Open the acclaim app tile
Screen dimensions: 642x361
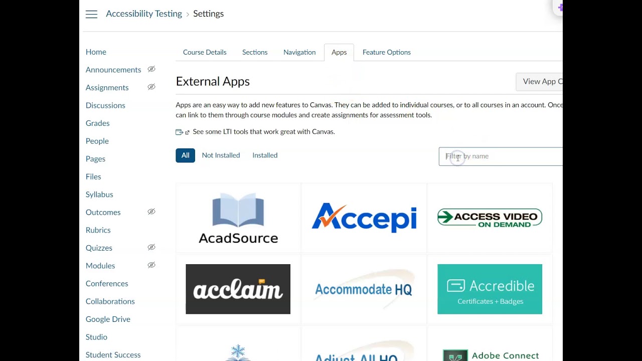coord(238,289)
